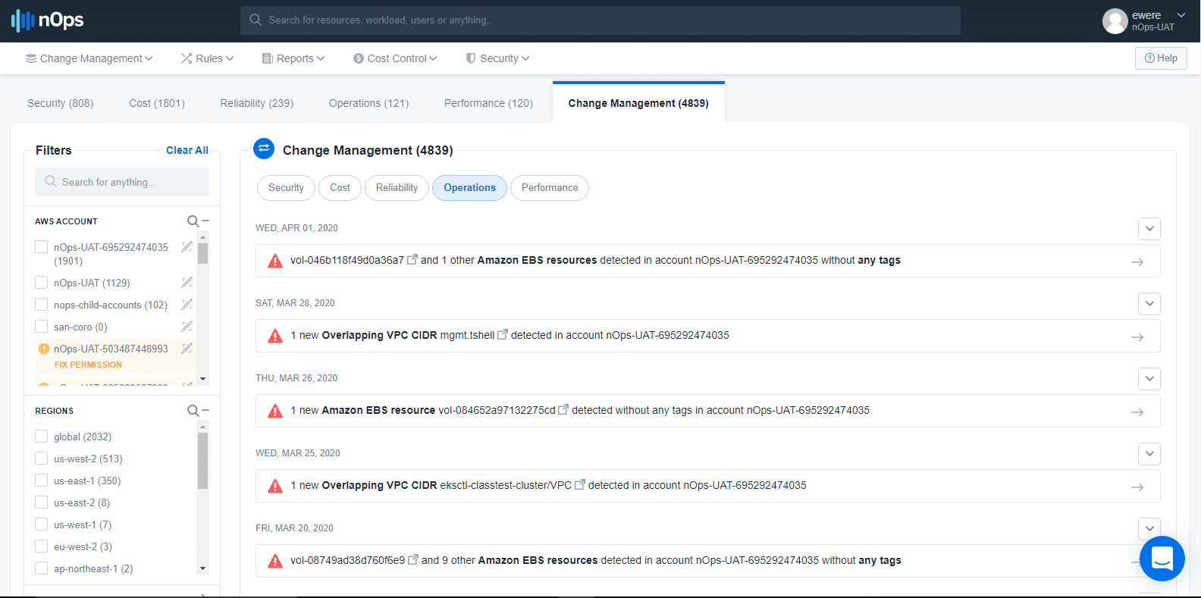
Task: Open the Cost Control menu
Action: coord(395,58)
